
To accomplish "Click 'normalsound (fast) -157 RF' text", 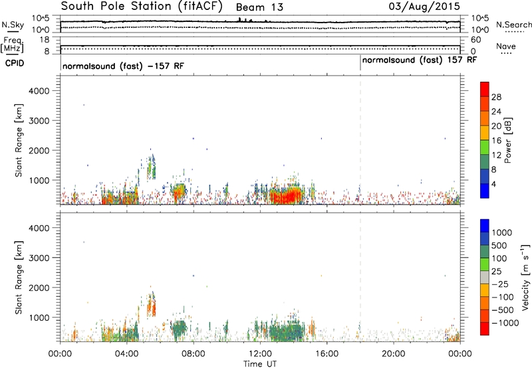I will 123,66.
